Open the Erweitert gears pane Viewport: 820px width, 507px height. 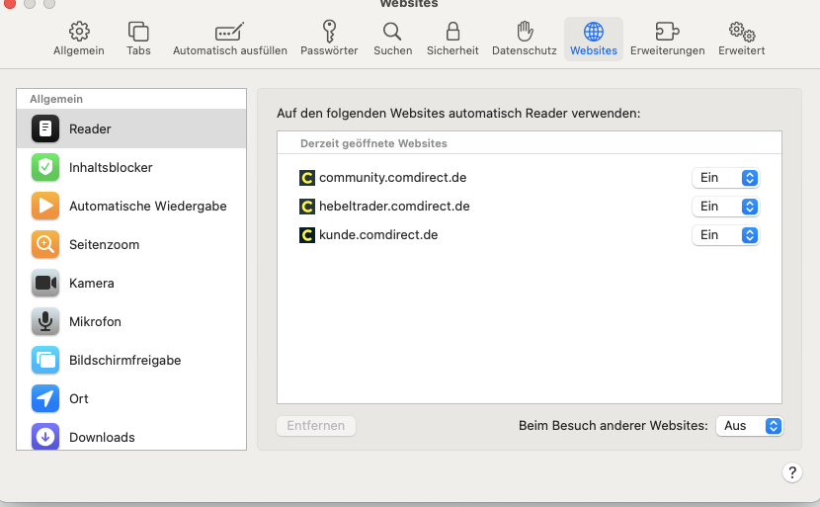point(742,40)
